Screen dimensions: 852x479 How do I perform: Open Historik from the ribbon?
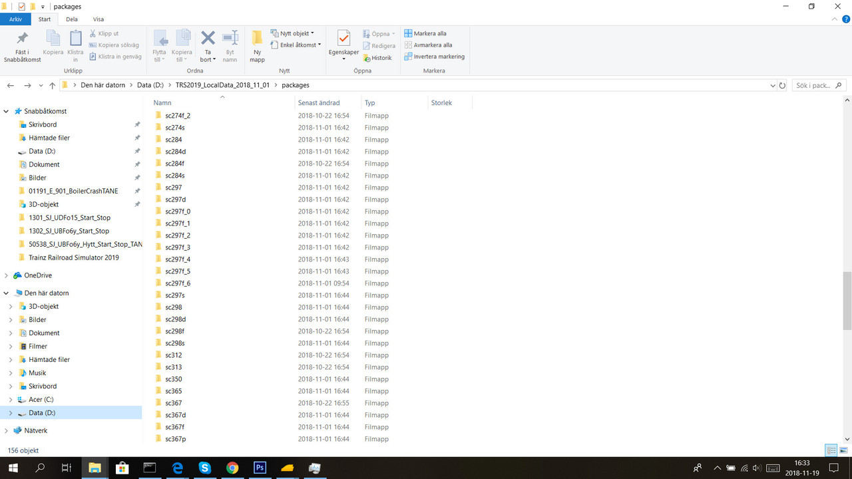click(x=378, y=58)
